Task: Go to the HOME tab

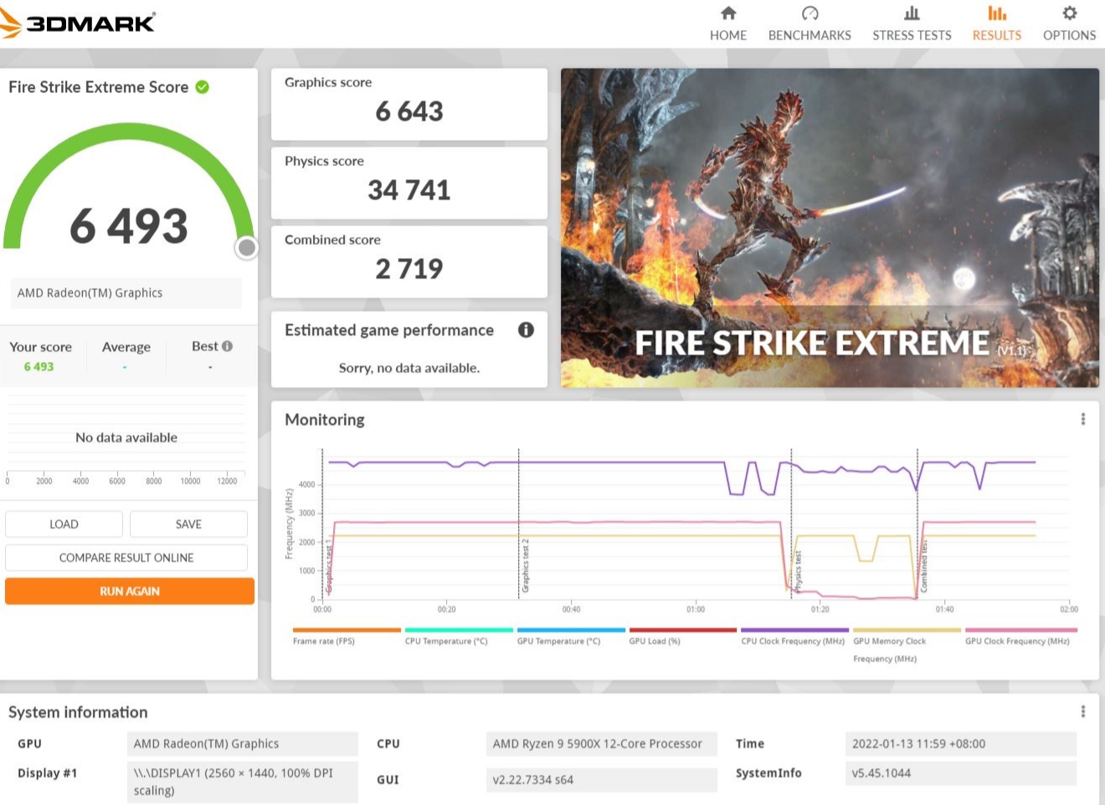Action: 728,35
